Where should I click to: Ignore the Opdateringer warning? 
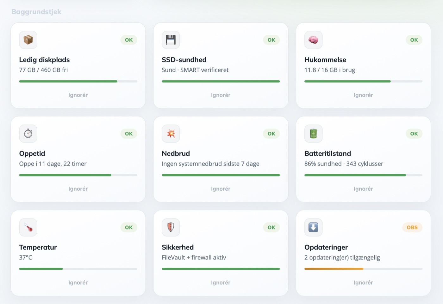point(363,283)
